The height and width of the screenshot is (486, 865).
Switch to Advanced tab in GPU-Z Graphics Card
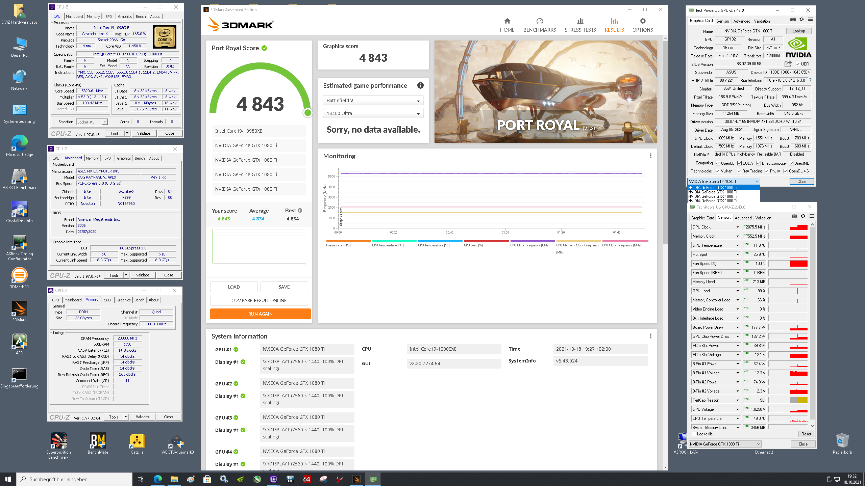coord(742,21)
